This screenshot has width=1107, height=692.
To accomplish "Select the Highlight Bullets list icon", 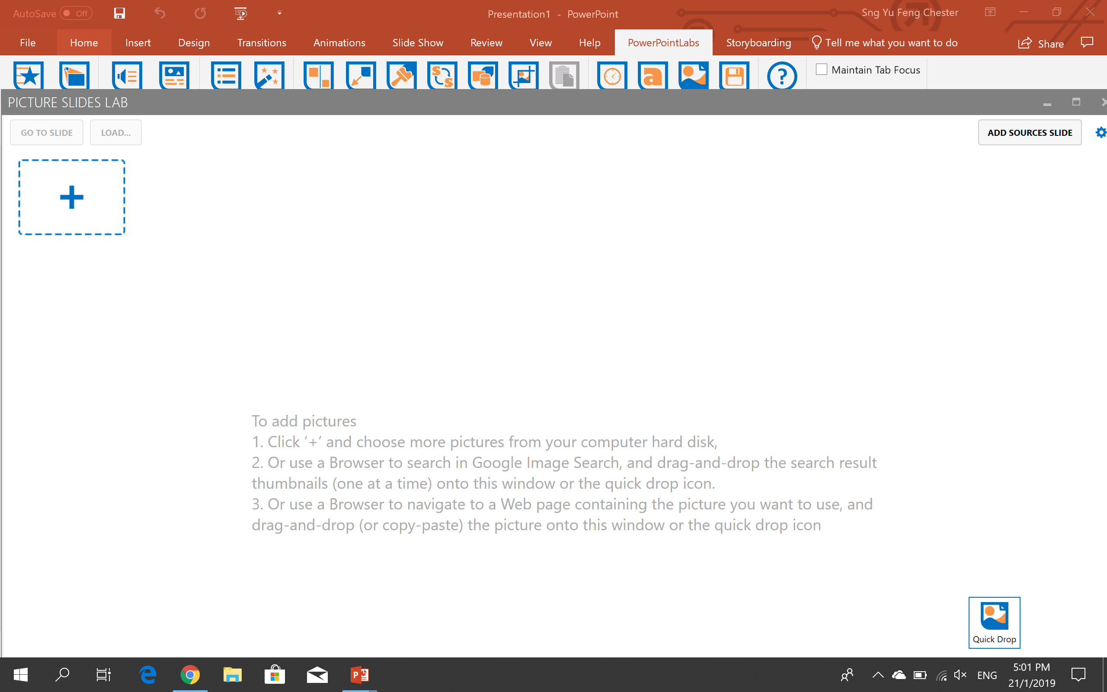I will click(227, 76).
